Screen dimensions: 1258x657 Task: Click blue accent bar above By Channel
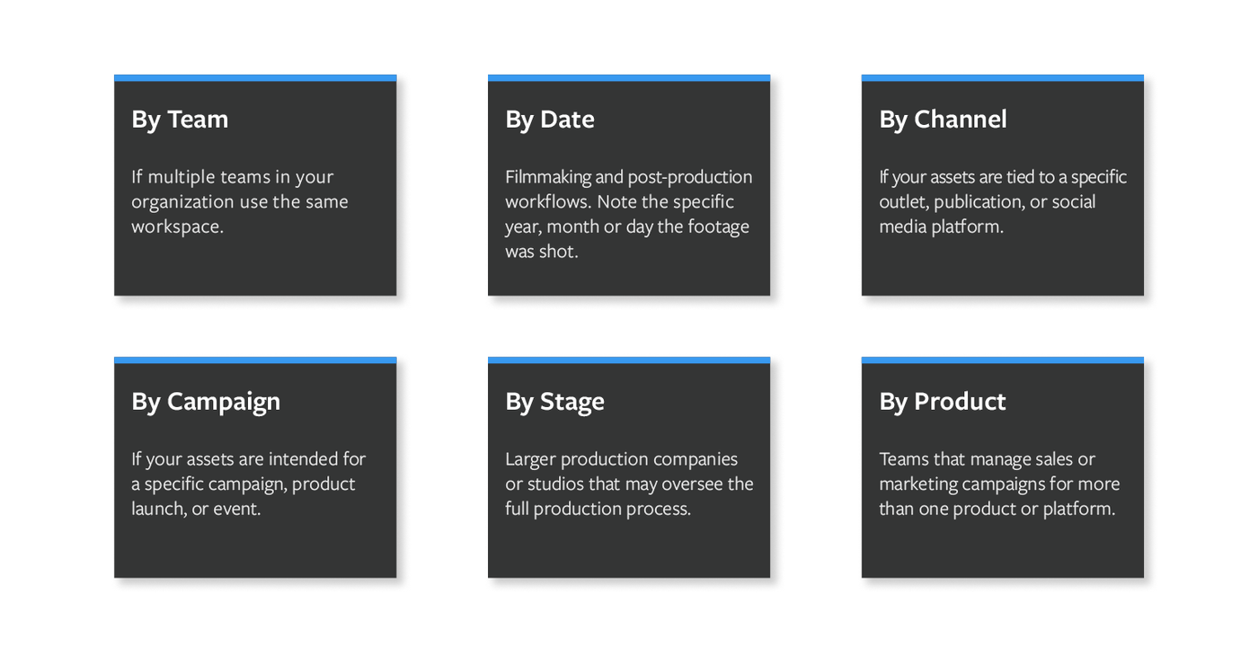[x=1003, y=78]
